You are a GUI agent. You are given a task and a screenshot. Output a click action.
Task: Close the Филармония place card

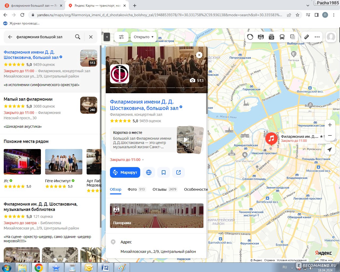tap(199, 55)
